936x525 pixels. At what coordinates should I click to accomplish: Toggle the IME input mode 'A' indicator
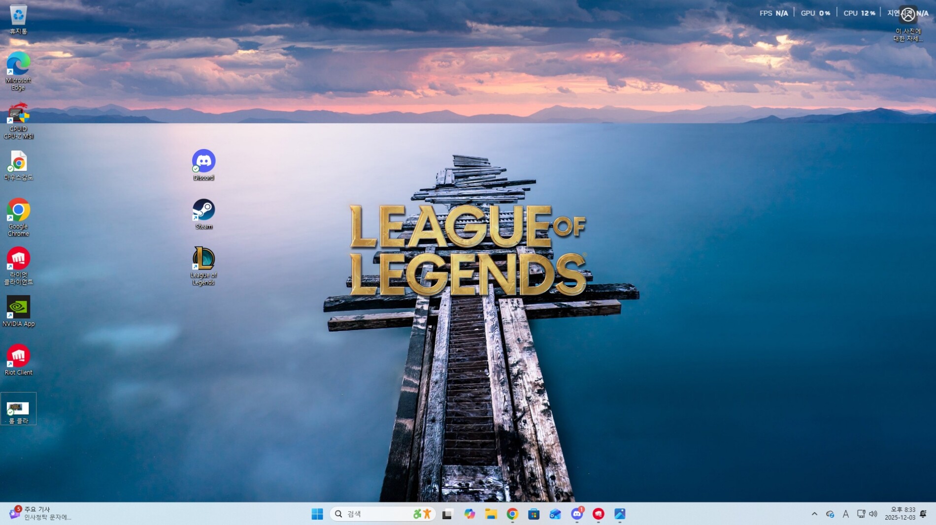point(845,514)
